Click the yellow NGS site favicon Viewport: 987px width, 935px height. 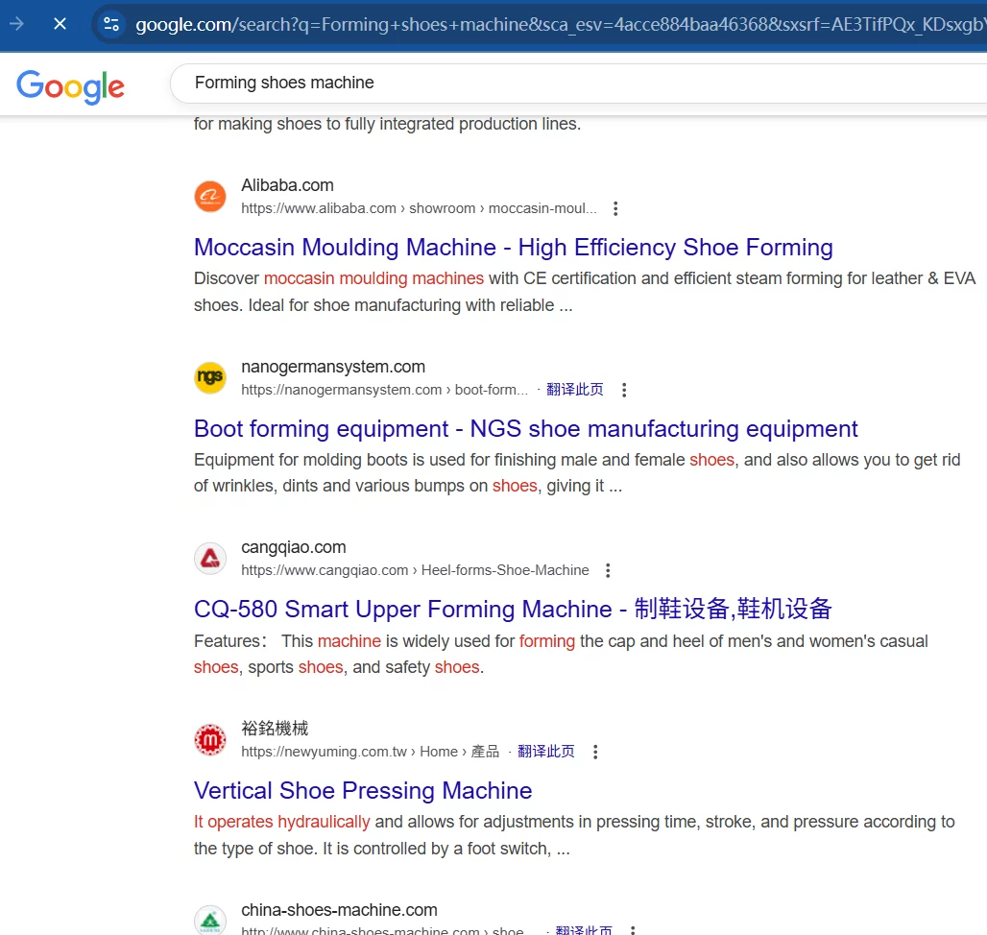click(210, 378)
